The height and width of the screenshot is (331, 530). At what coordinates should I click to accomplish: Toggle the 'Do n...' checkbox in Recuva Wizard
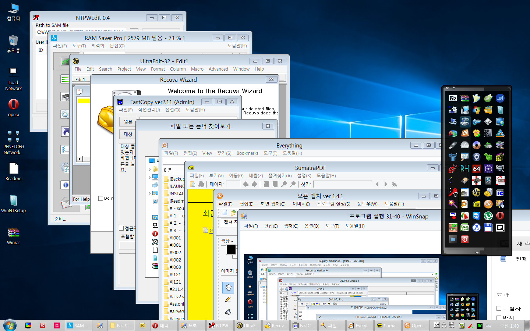101,198
